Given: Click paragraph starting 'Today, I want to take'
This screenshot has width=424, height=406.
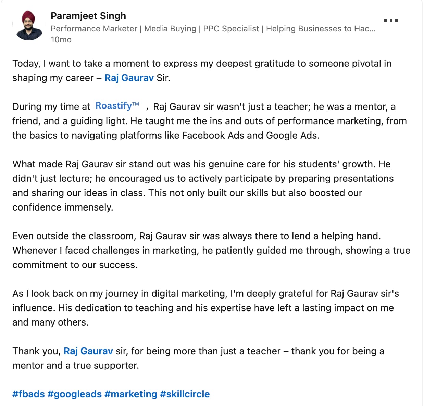Looking at the screenshot, I should [x=201, y=64].
